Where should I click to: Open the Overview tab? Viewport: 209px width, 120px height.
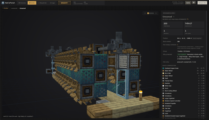22,3
